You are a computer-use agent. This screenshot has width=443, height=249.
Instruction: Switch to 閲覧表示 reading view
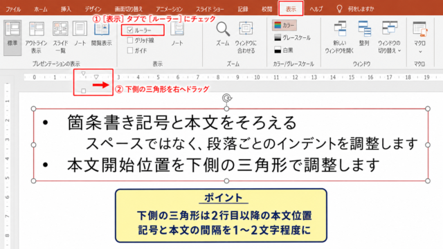point(102,34)
